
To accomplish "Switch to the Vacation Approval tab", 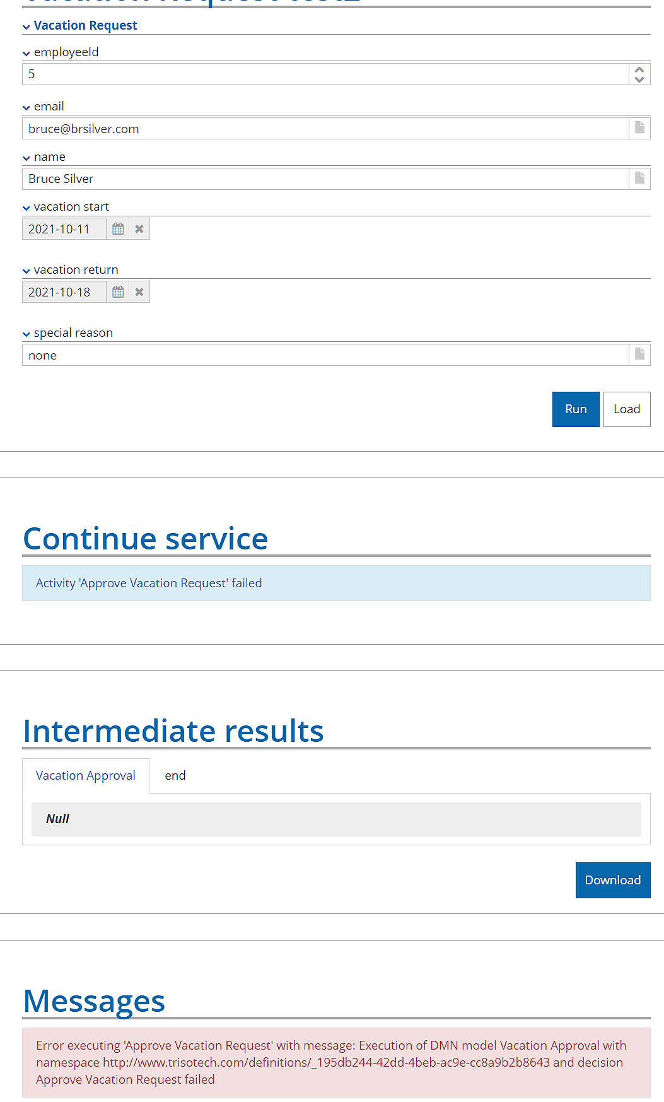I will pyautogui.click(x=86, y=775).
